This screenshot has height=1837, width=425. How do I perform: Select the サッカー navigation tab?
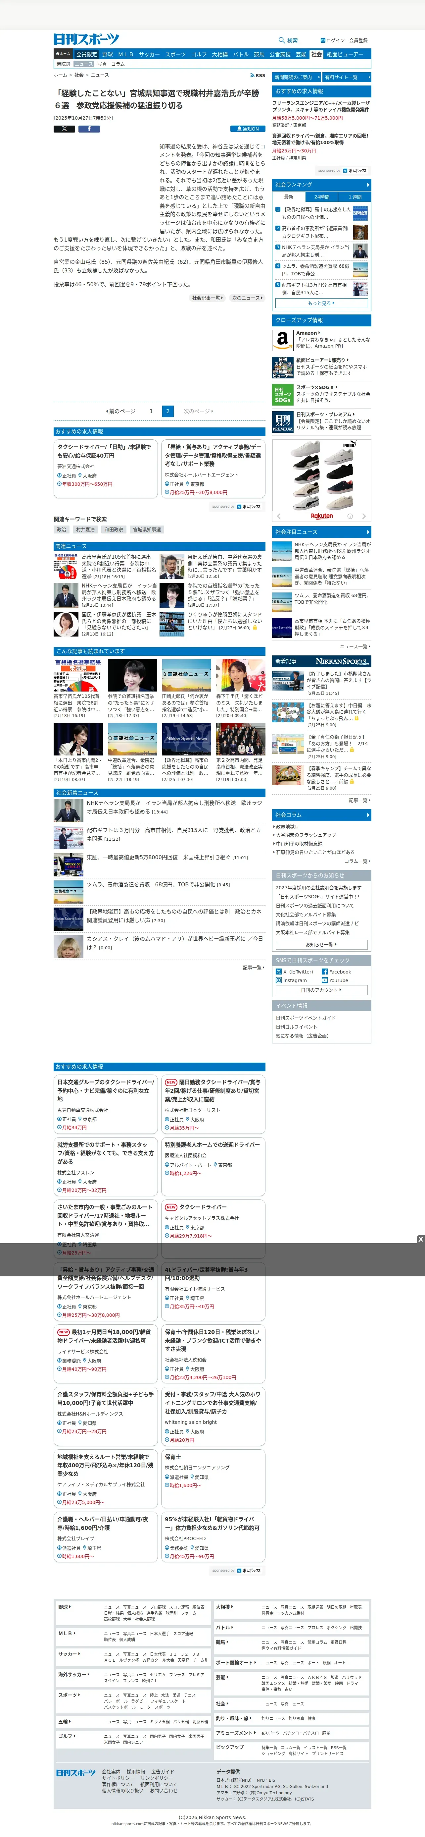(x=149, y=54)
